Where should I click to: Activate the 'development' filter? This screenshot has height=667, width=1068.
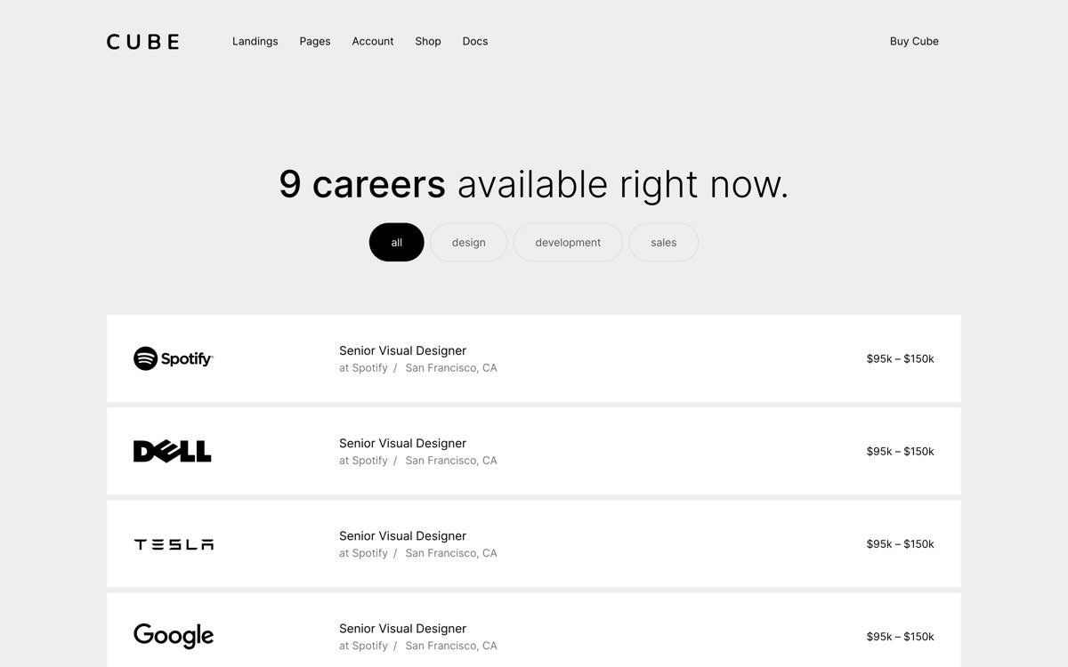(568, 242)
